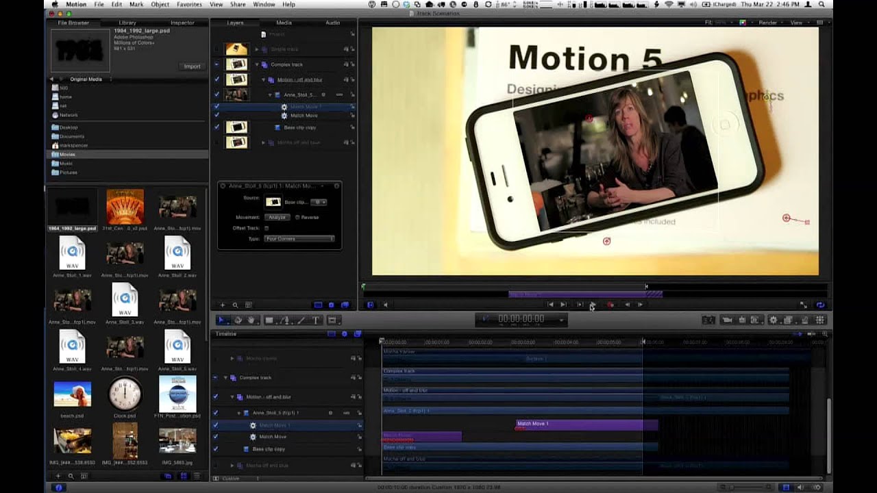Open the Source action popup in HUD

(x=319, y=202)
